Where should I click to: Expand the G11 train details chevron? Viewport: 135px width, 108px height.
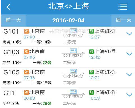coord(129,95)
